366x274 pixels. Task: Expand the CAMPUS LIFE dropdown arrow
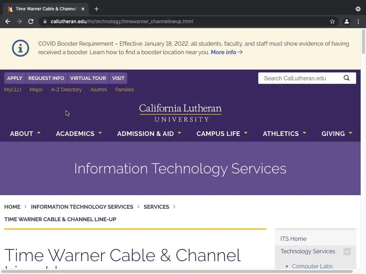246,133
